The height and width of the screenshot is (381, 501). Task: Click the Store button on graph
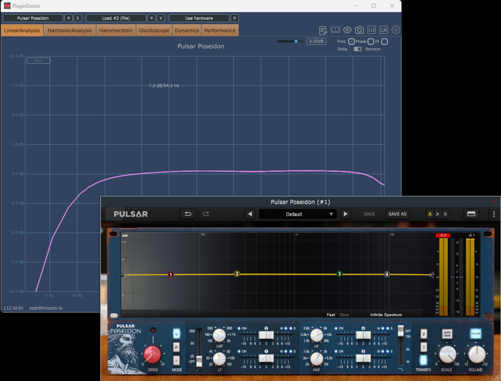38,61
